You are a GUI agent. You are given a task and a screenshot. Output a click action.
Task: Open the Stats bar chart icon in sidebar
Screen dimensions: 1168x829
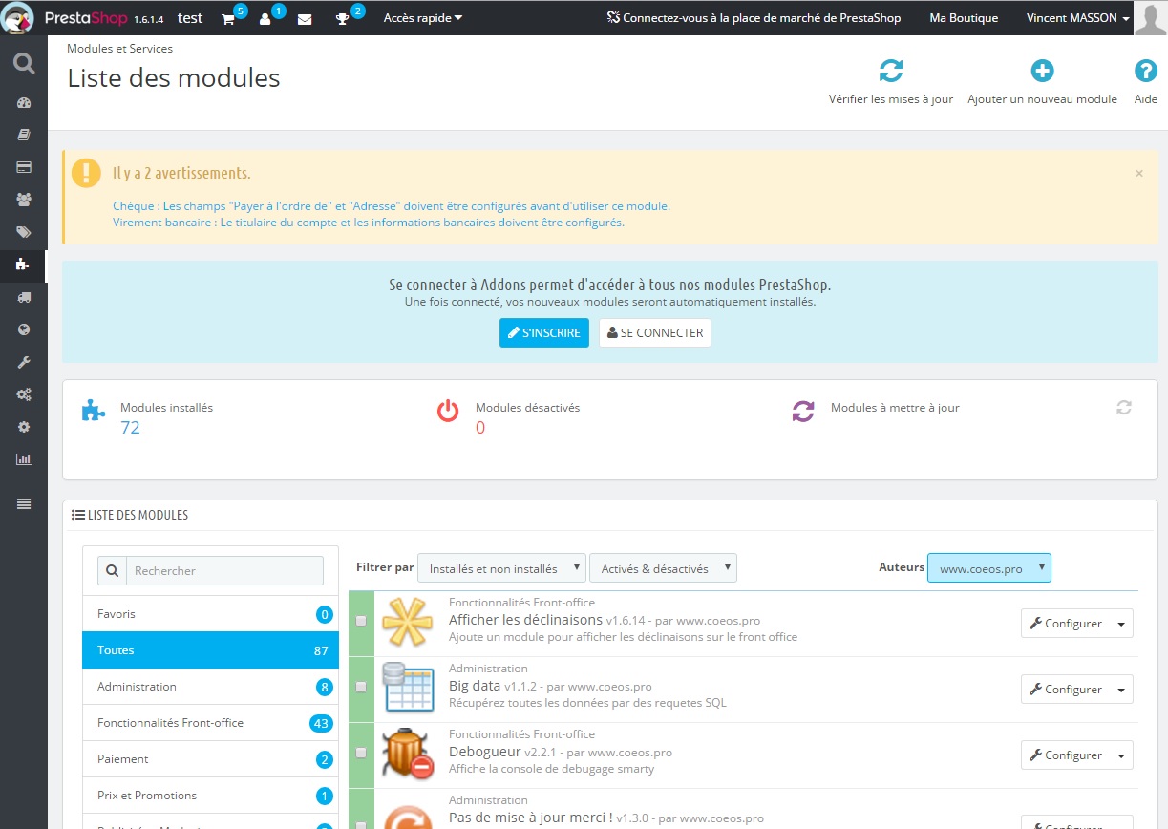pyautogui.click(x=24, y=459)
